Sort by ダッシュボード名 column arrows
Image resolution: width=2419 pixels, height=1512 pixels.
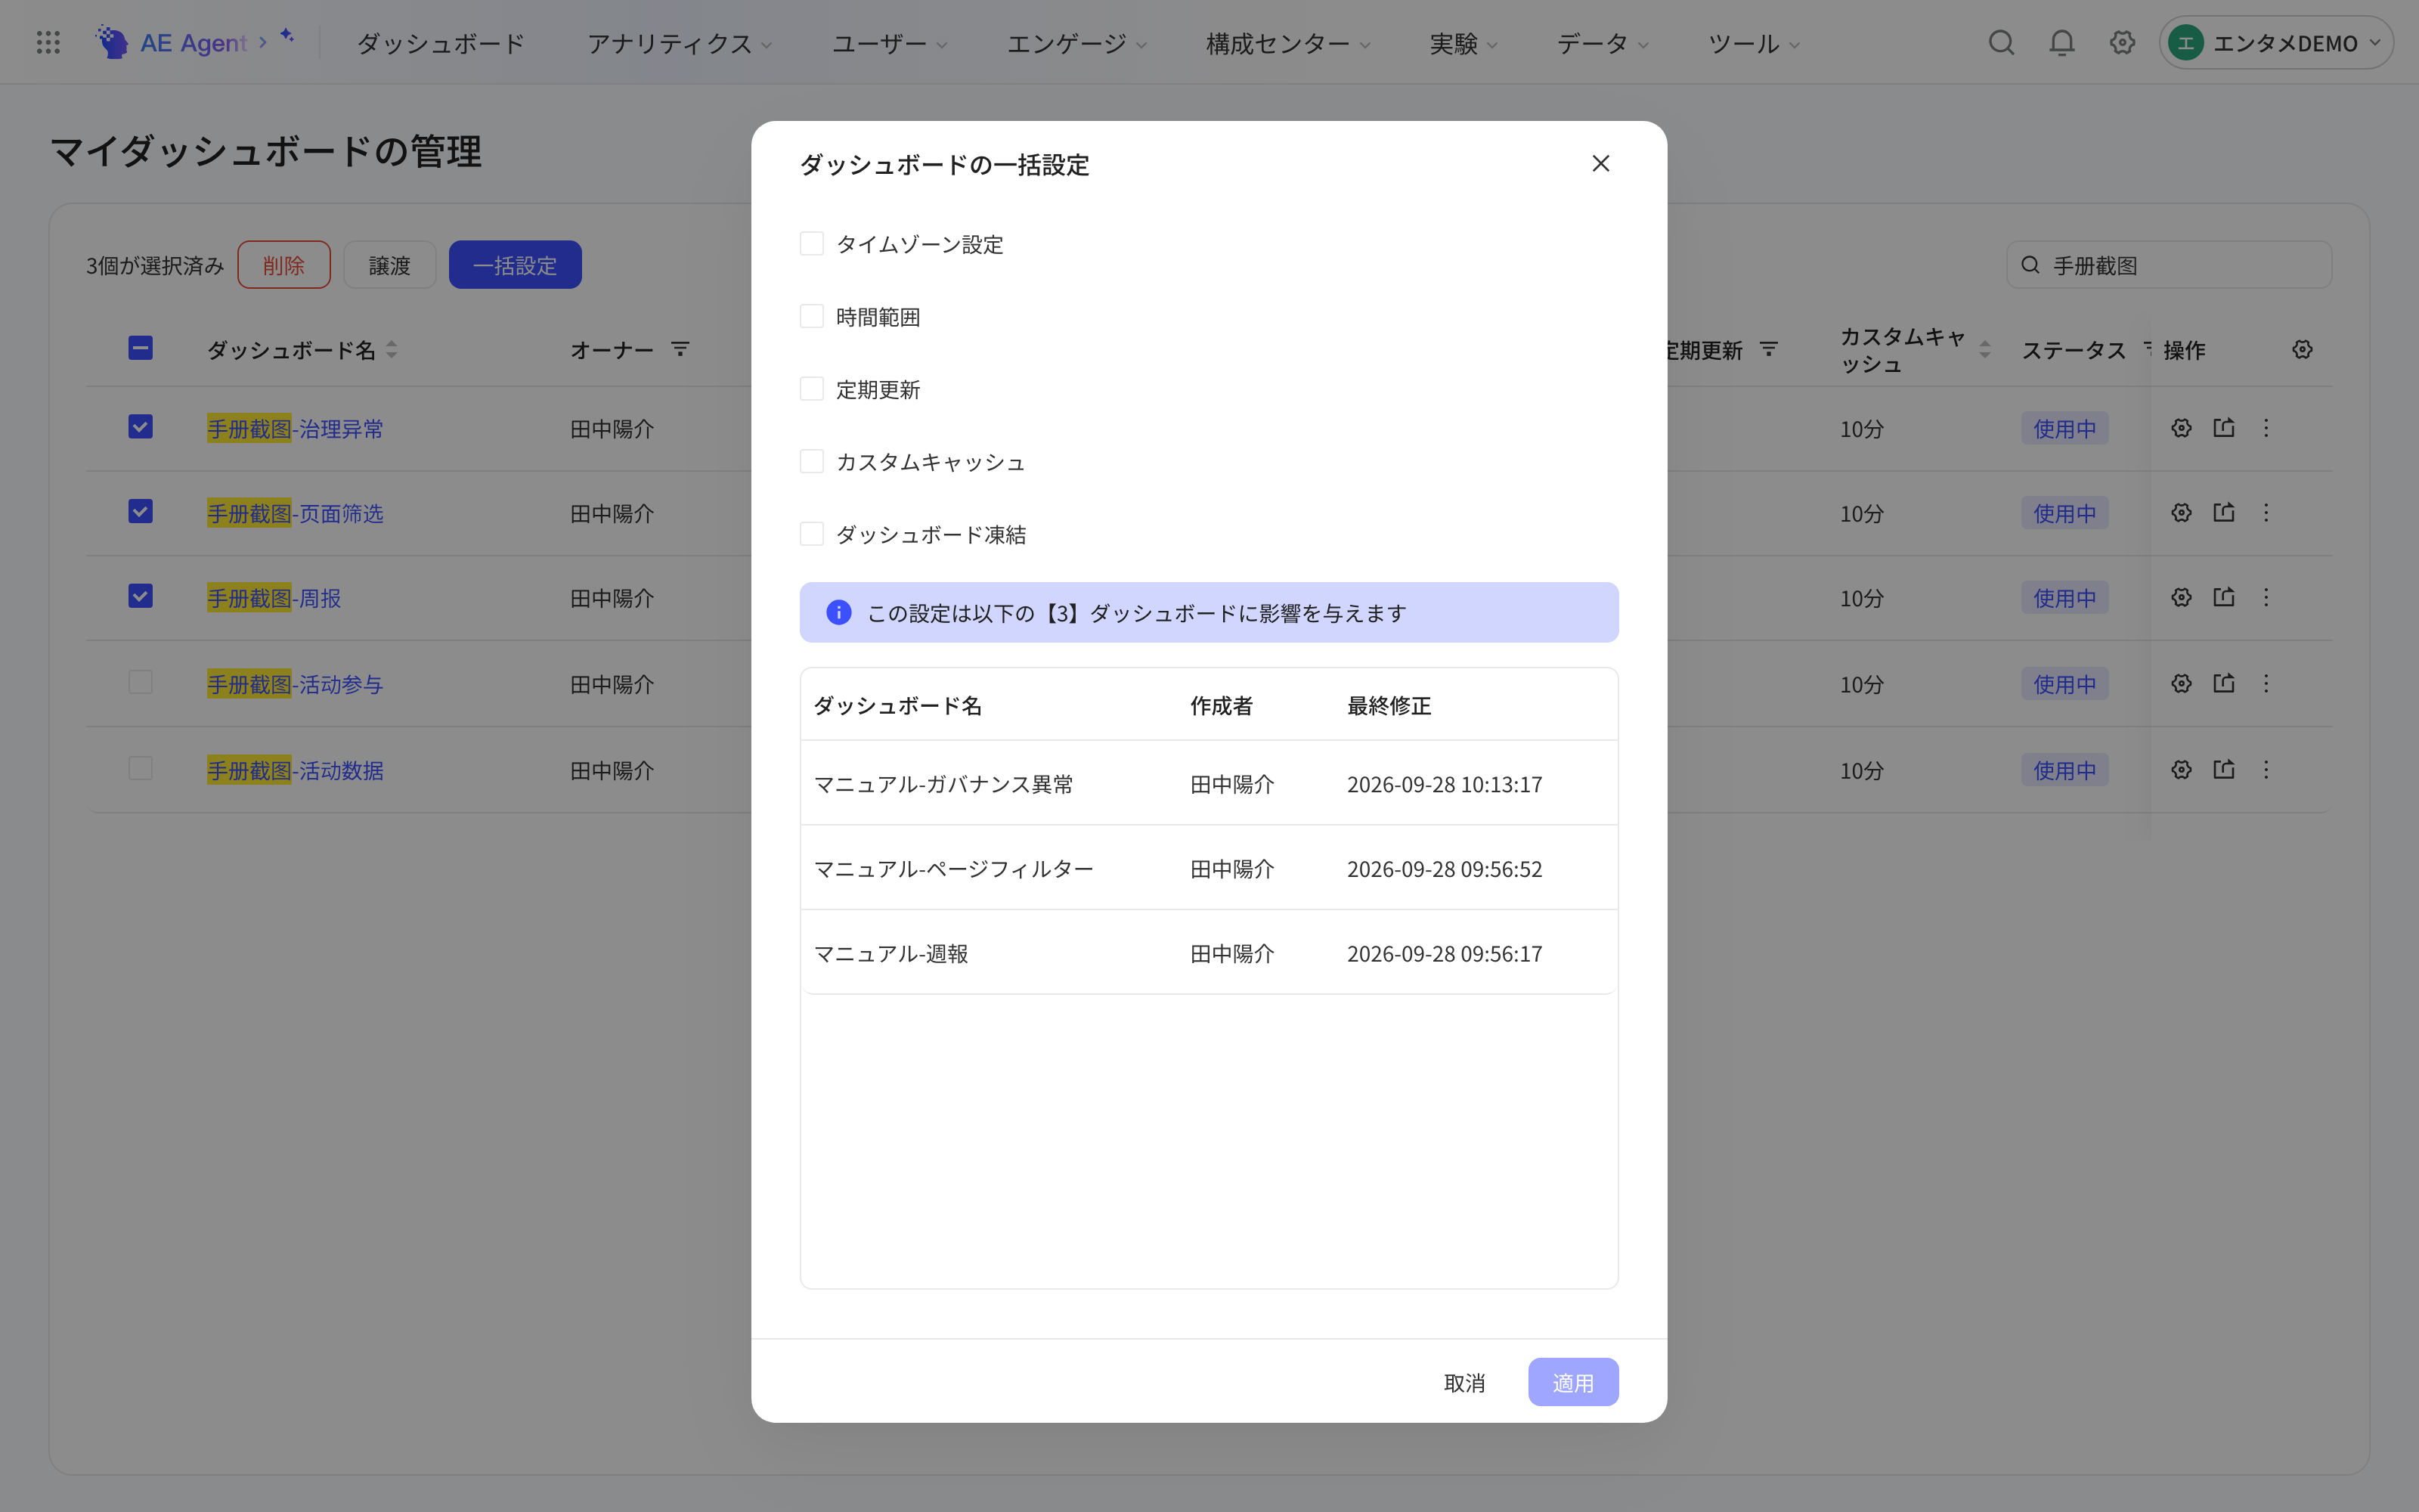point(392,349)
